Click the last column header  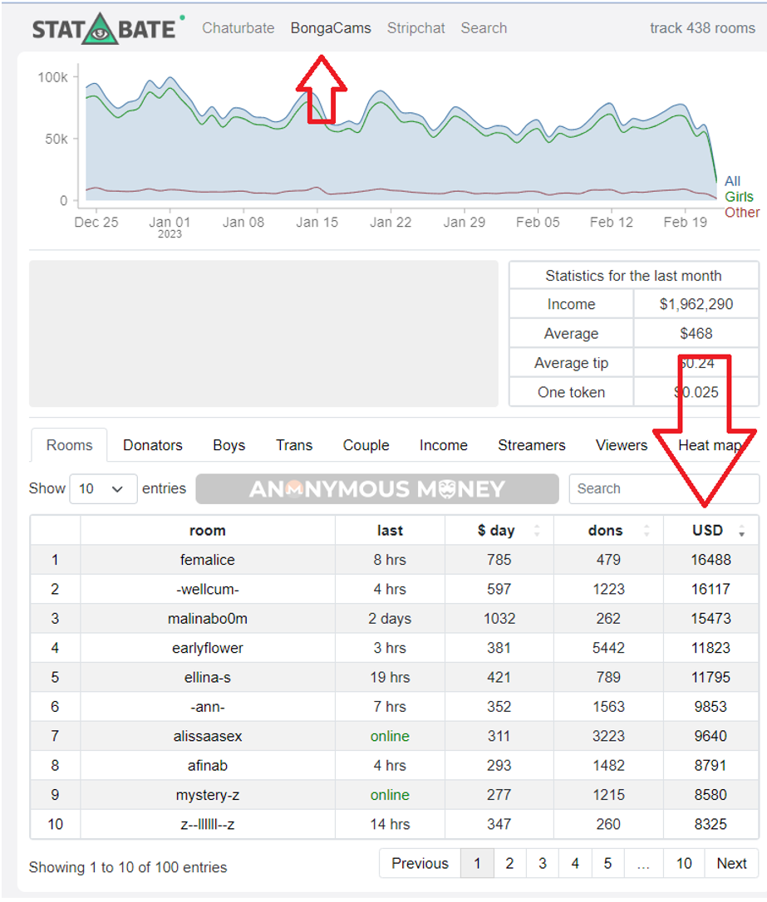[390, 531]
